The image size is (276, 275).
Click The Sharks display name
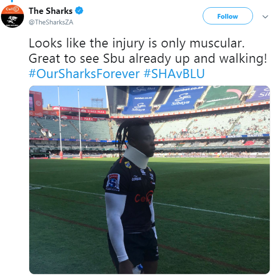pyautogui.click(x=50, y=11)
